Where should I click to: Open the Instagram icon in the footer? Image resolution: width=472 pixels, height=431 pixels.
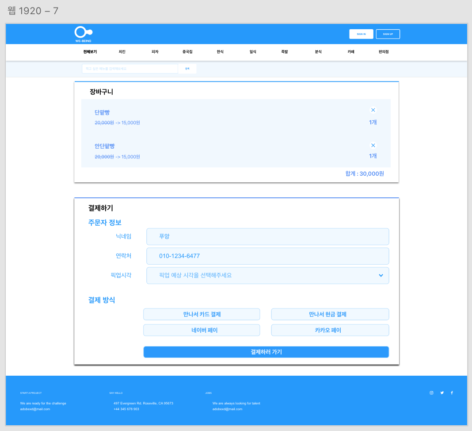[431, 393]
